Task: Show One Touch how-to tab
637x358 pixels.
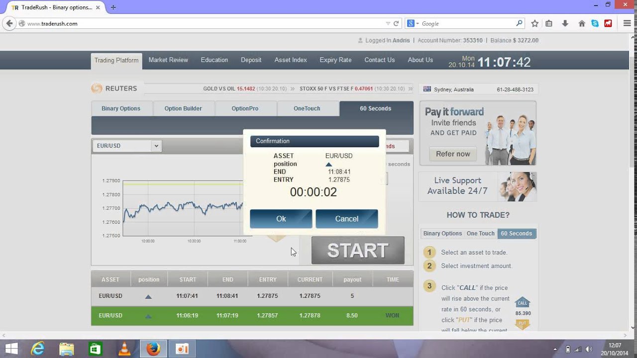Action: (481, 233)
